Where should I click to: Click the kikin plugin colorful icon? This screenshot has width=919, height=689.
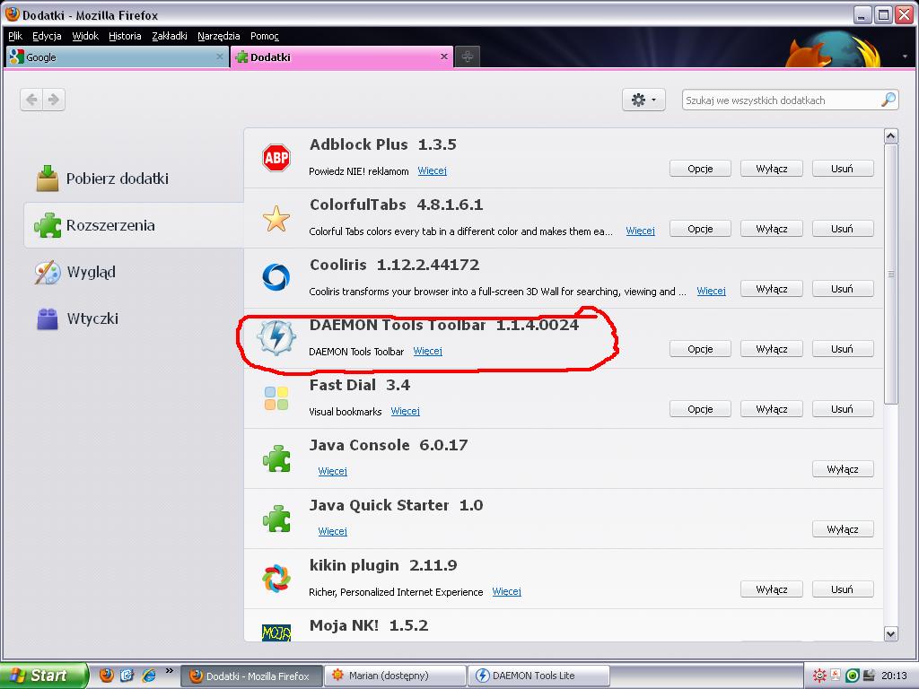point(276,579)
